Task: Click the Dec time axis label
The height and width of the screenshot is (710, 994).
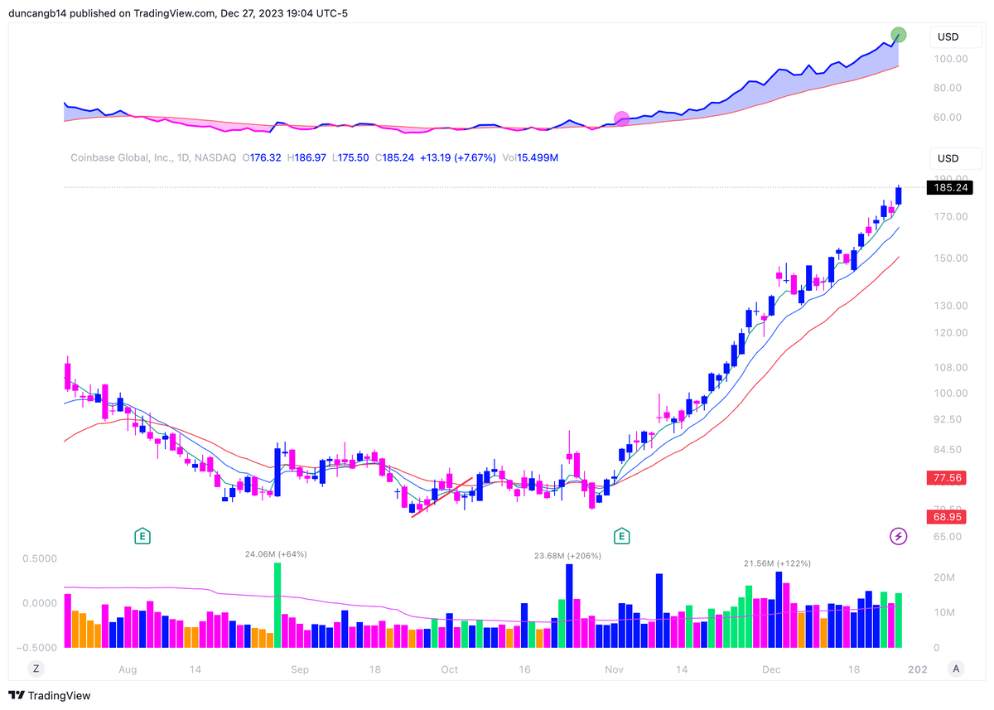Action: 771,669
